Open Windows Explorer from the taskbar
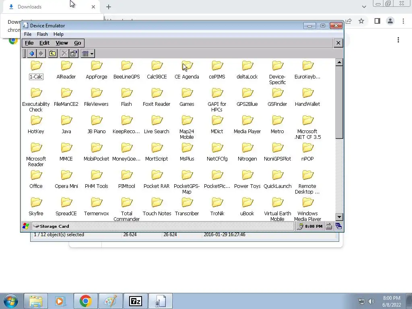This screenshot has height=309, width=412. point(36,301)
